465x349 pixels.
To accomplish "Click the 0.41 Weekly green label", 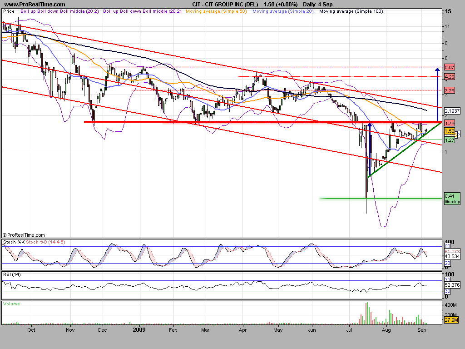I will [452, 199].
